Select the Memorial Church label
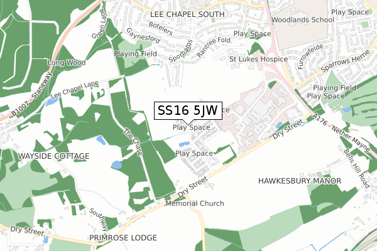This screenshot has width=377, height=251. click(195, 203)
